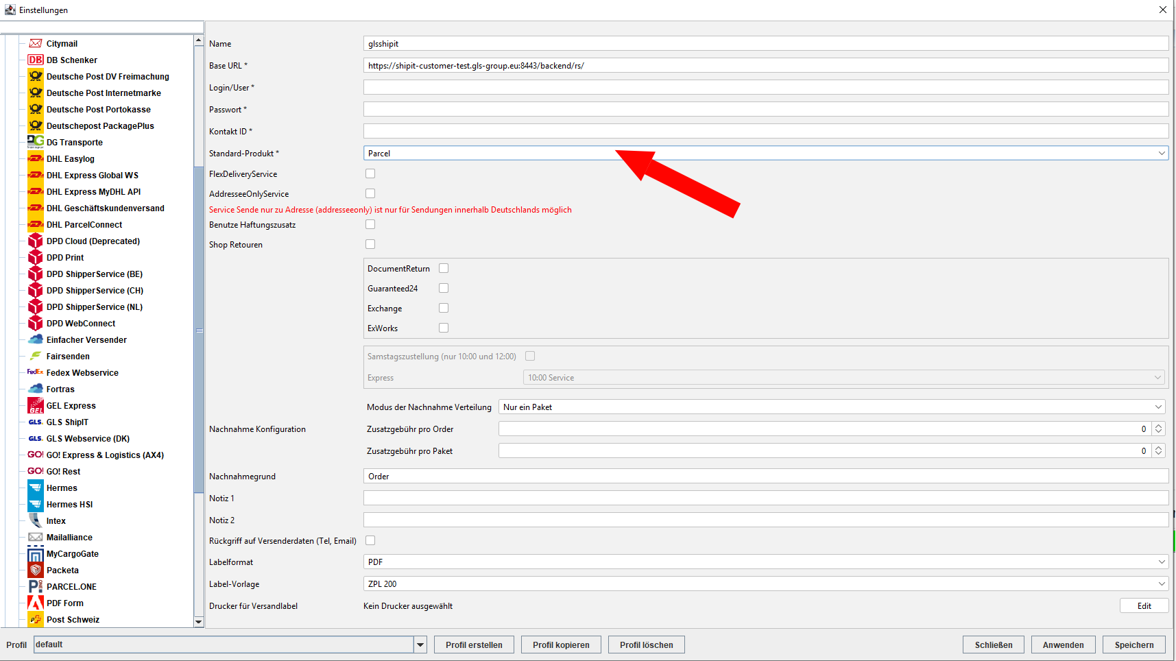Click the DB Schenker logo icon
Screen dimensions: 1176x661
pos(36,60)
